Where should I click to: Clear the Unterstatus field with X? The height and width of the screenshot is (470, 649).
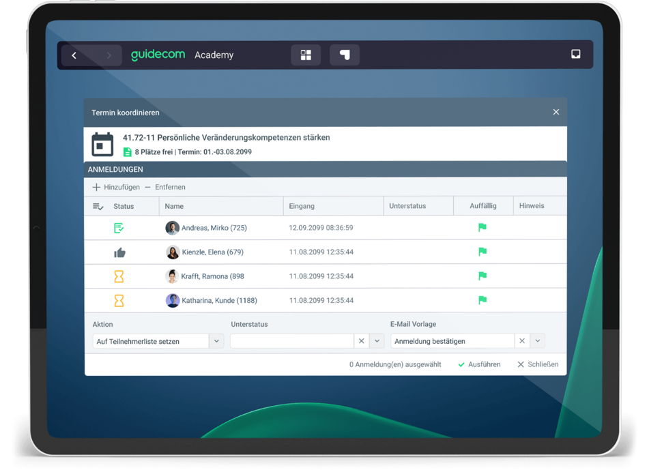(x=361, y=341)
